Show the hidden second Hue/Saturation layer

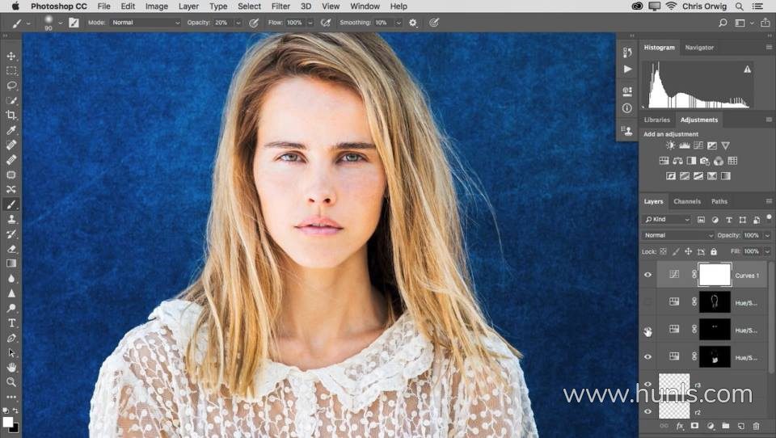tap(647, 302)
